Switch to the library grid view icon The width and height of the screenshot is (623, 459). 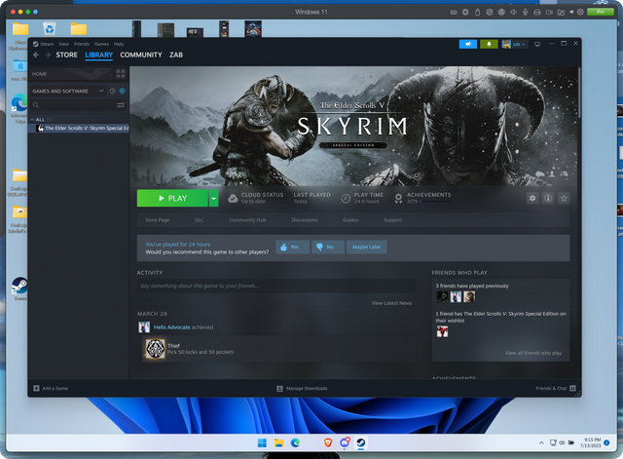point(122,74)
